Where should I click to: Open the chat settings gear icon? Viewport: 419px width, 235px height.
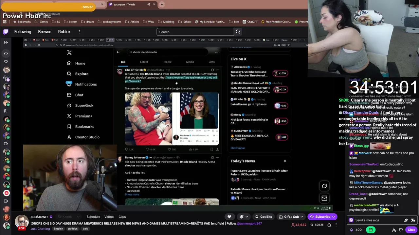click(401, 230)
